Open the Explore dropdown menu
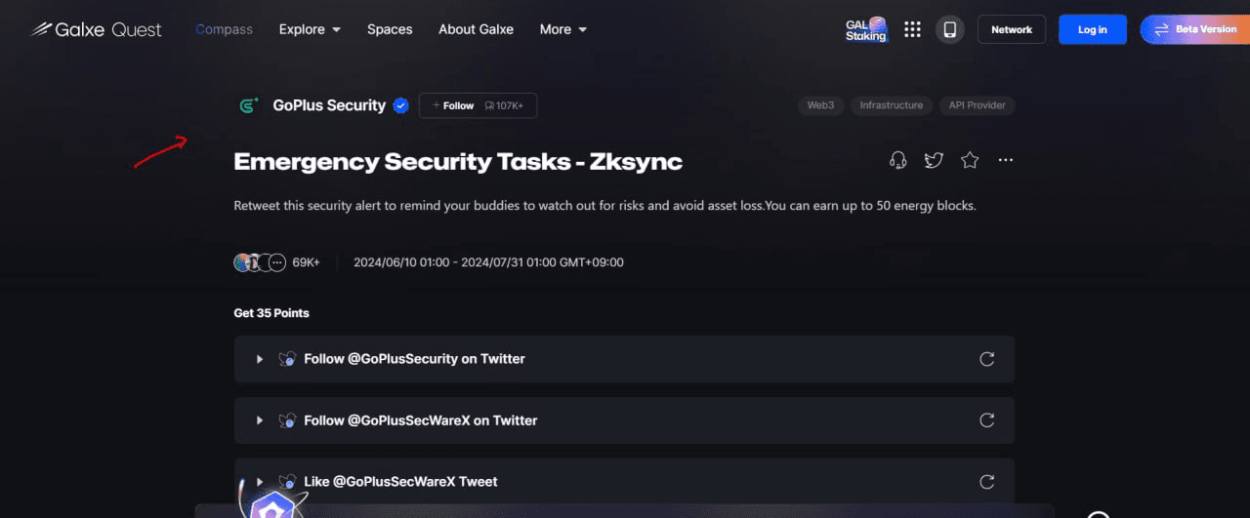 pos(310,29)
